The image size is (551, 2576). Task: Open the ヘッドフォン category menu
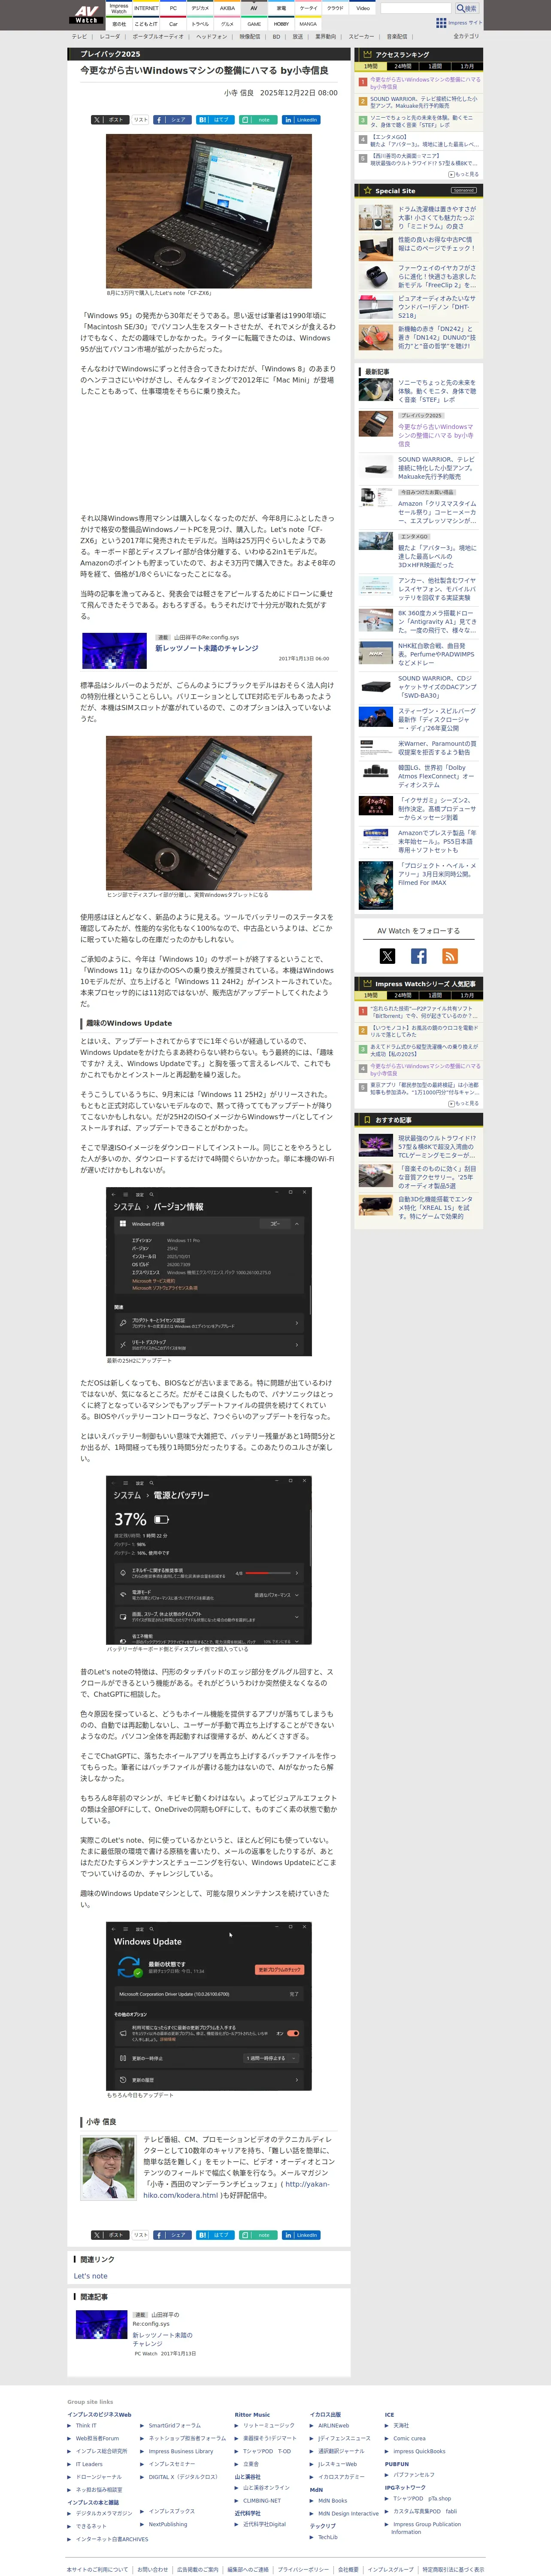211,36
